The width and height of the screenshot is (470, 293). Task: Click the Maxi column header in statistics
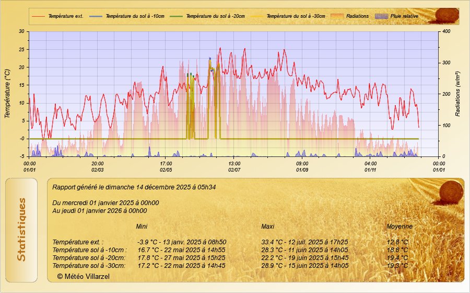coord(267,227)
